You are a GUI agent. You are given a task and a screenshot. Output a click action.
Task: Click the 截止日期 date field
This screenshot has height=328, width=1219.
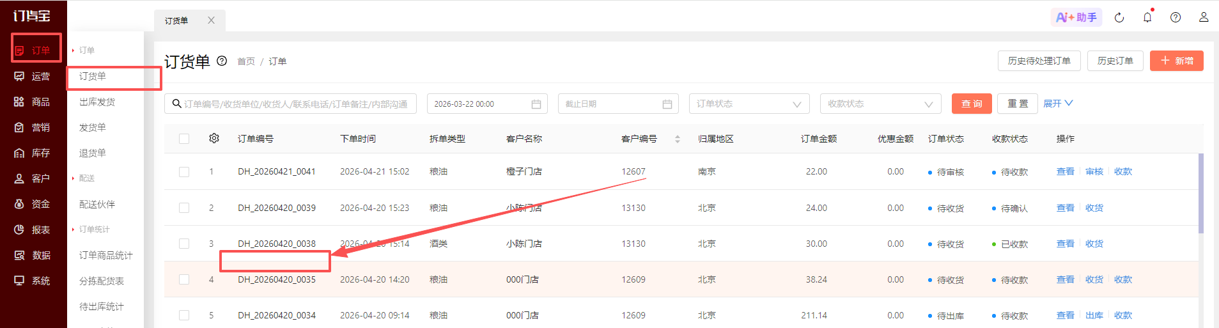[618, 104]
